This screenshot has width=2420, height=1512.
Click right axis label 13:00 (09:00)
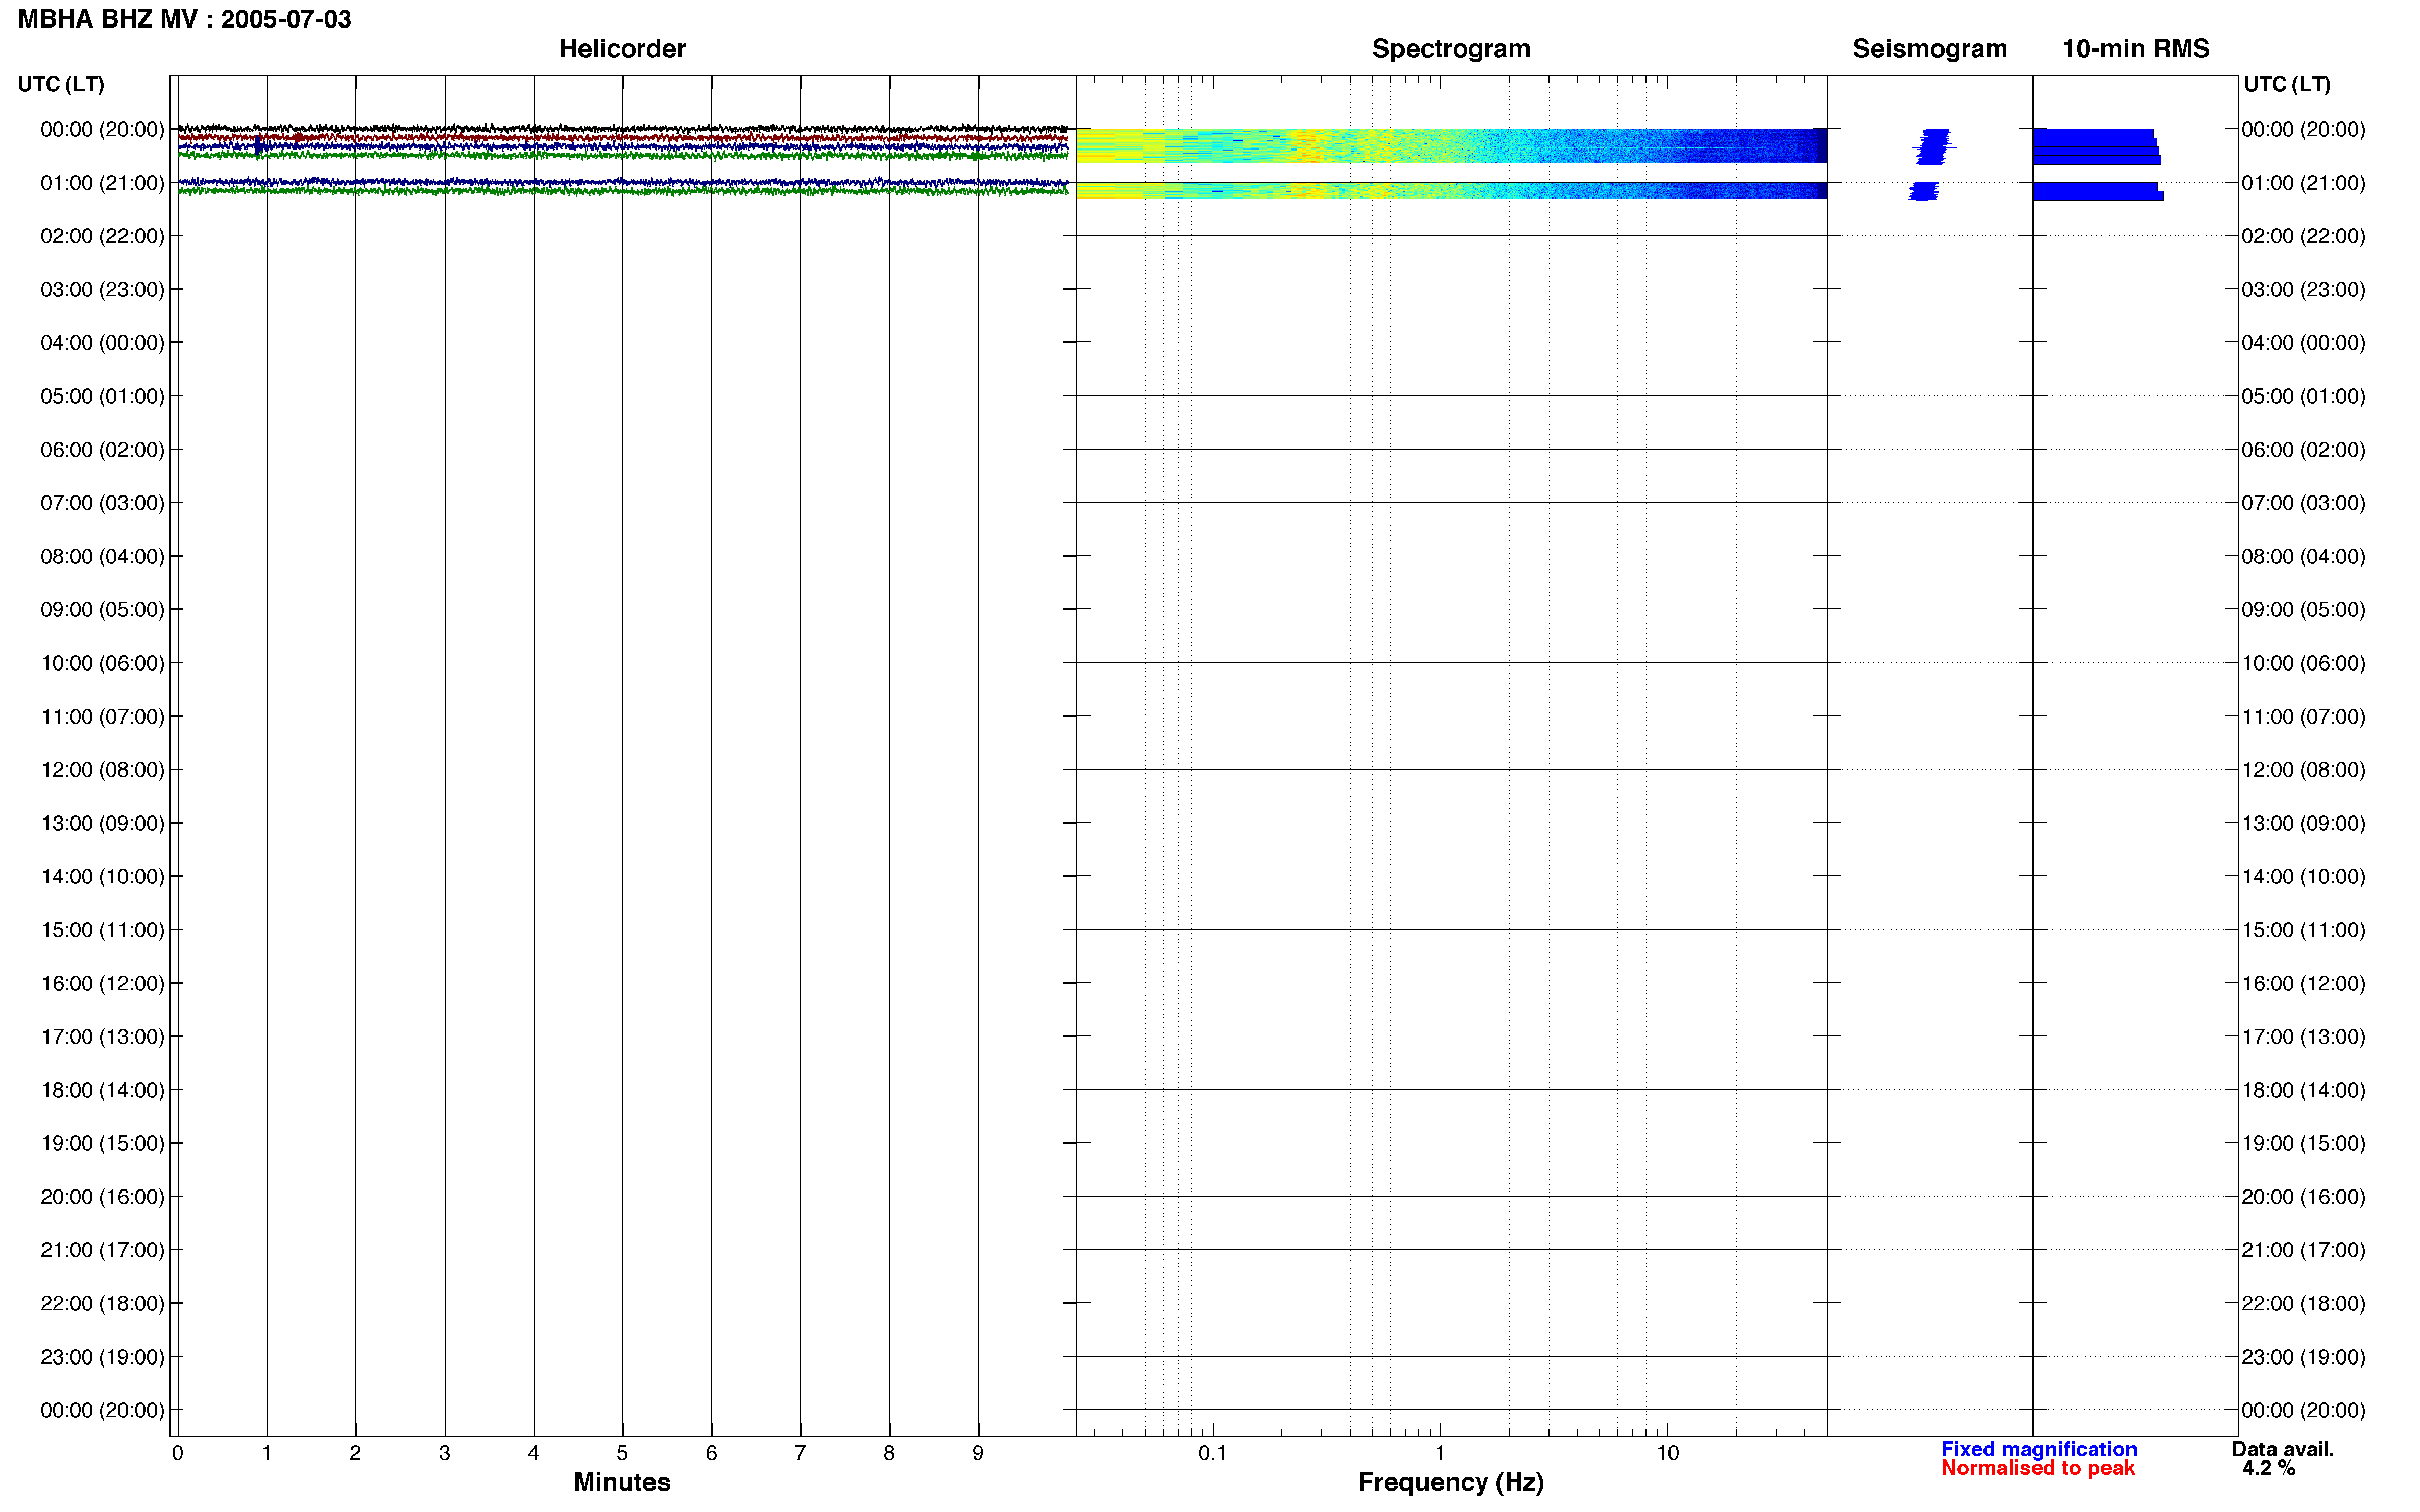coord(2303,823)
